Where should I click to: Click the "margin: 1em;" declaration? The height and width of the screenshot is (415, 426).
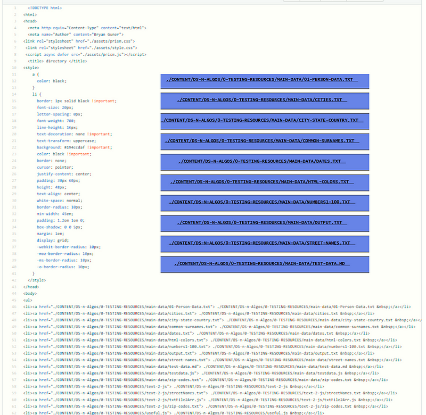tap(51, 234)
